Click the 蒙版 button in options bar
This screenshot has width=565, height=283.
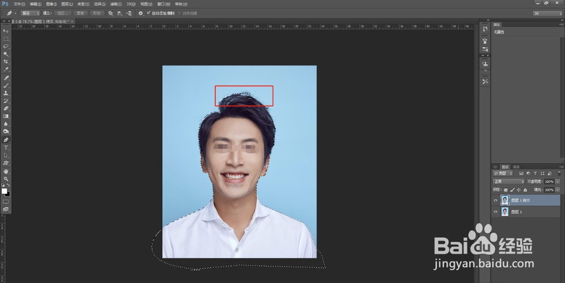[x=81, y=12]
